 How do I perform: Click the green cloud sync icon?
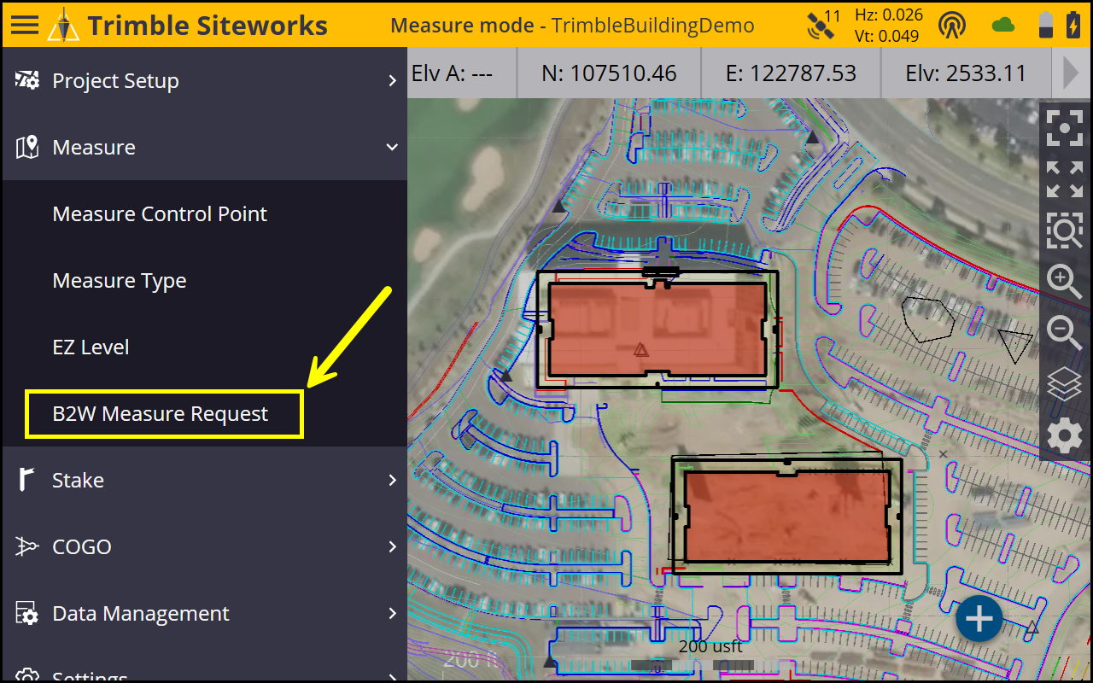click(x=1003, y=25)
